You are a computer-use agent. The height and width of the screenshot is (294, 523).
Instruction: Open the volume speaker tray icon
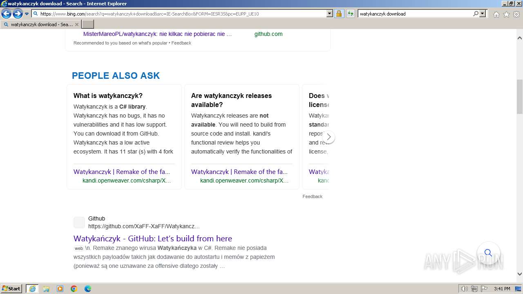tap(465, 289)
